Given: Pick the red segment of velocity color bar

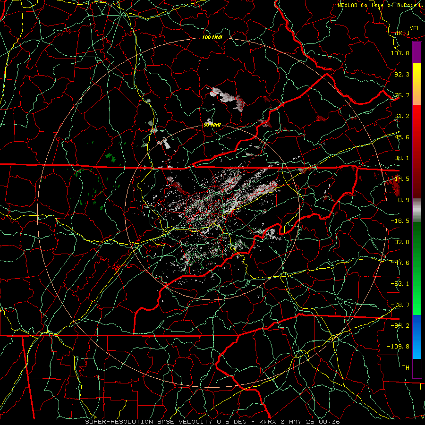Looking at the screenshot, I should 417,152.
